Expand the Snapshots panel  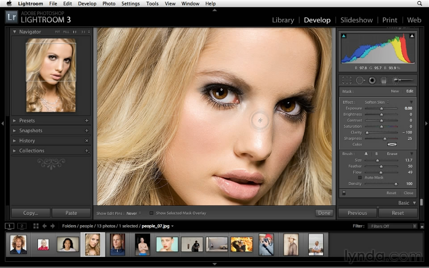14,131
